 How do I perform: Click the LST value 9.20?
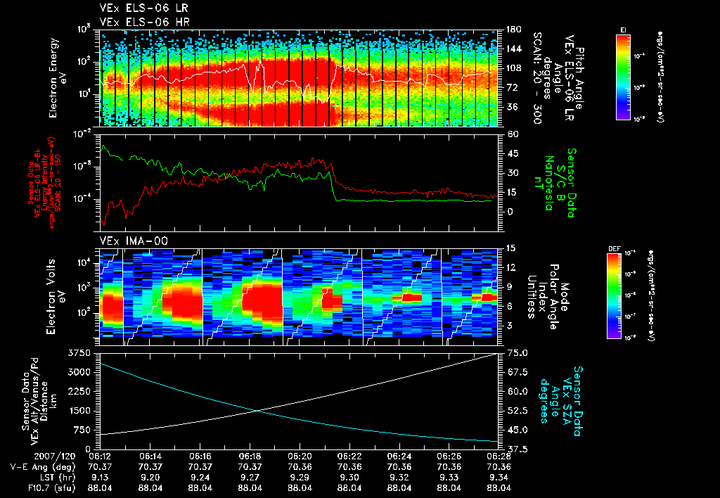coord(150,478)
